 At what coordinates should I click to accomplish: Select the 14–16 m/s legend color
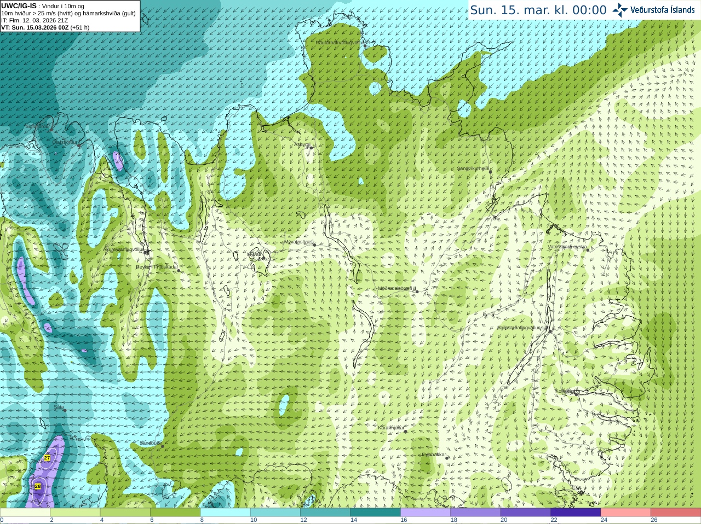coord(376,513)
